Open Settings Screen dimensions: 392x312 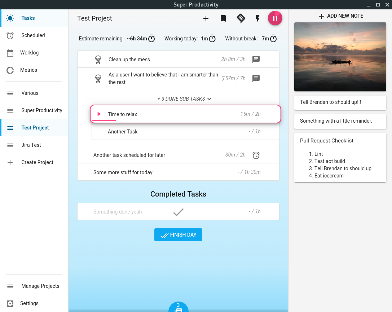pos(34,303)
